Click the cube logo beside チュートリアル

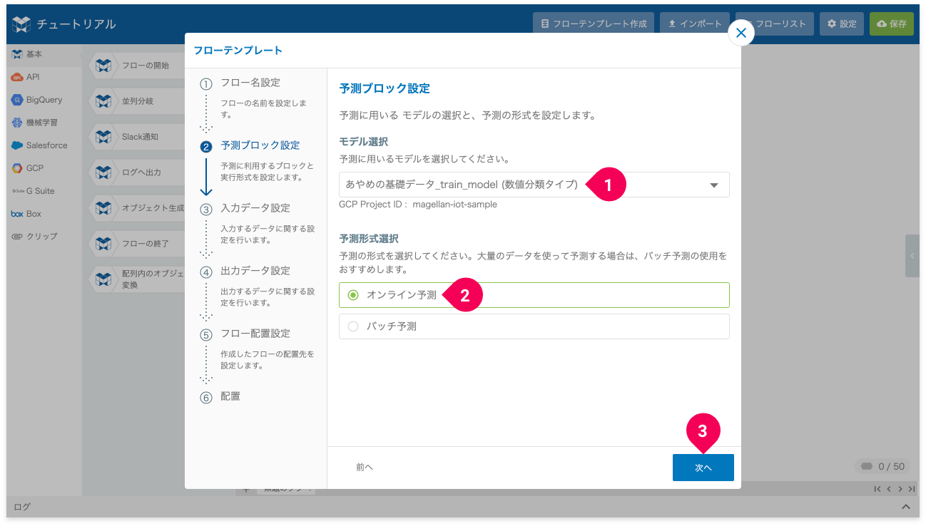point(22,24)
